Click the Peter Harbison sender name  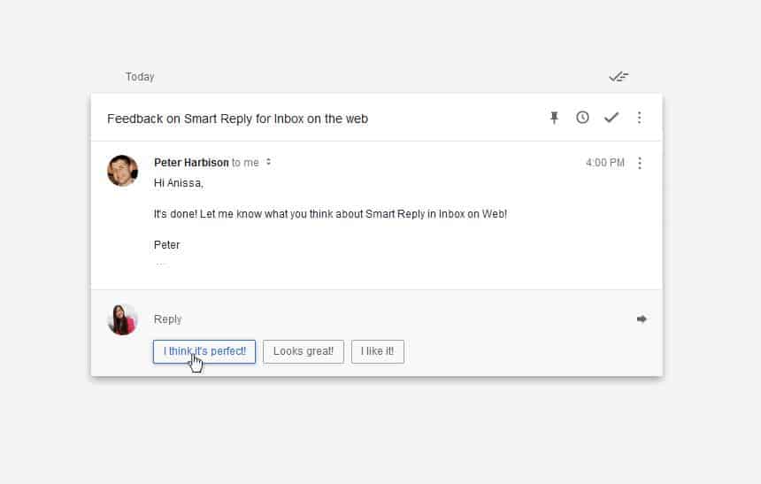coord(191,163)
